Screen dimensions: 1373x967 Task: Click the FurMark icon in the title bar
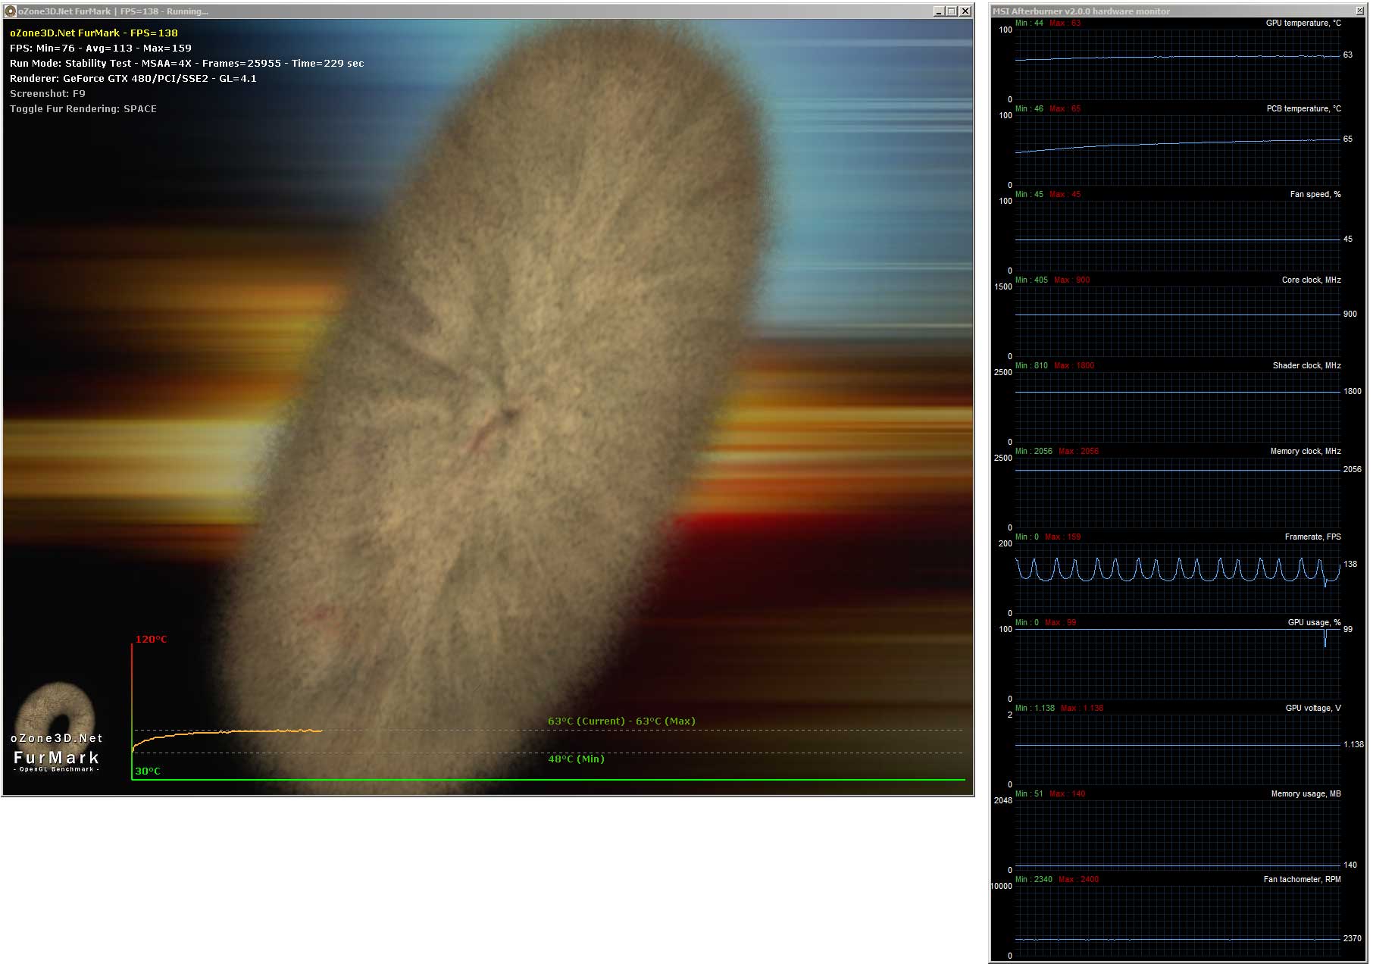click(x=11, y=11)
